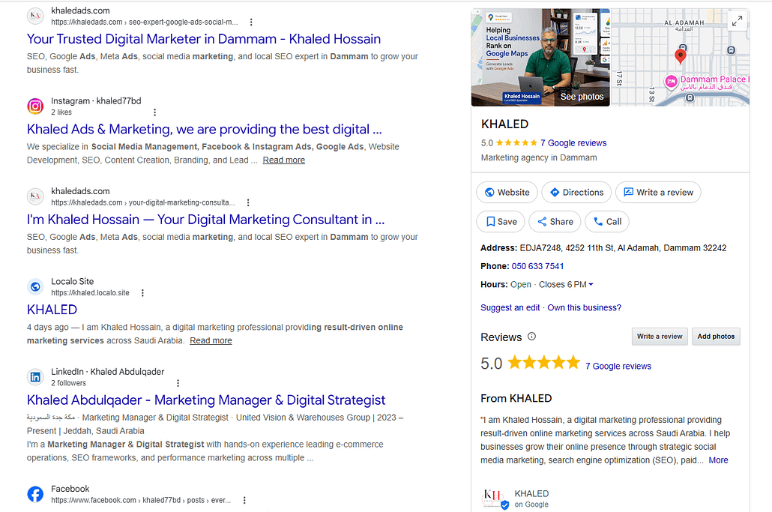Image resolution: width=772 pixels, height=512 pixels.
Task: Click the Localo Site globe favicon
Action: tap(35, 286)
